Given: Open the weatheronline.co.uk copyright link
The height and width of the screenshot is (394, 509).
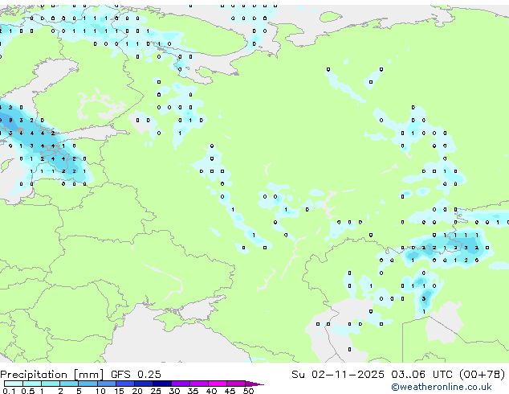Looking at the screenshot, I should tap(442, 387).
